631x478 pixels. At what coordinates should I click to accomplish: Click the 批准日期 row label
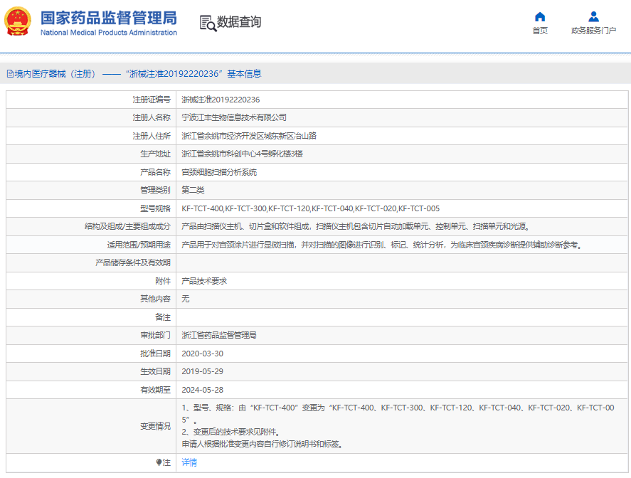(x=155, y=354)
